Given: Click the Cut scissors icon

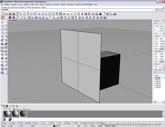Looking at the screenshot, I should click(x=20, y=14).
